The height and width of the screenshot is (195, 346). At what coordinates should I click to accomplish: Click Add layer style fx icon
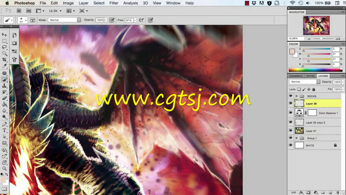coord(301,192)
